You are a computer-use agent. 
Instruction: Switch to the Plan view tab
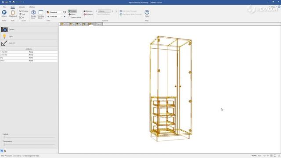click(79, 24)
